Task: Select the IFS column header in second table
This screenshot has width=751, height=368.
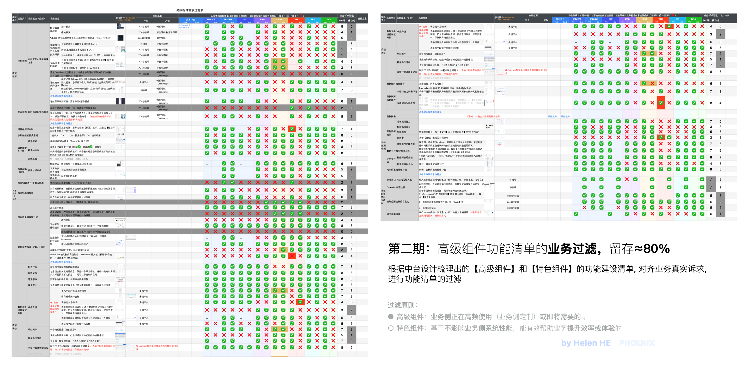Action: coord(677,19)
